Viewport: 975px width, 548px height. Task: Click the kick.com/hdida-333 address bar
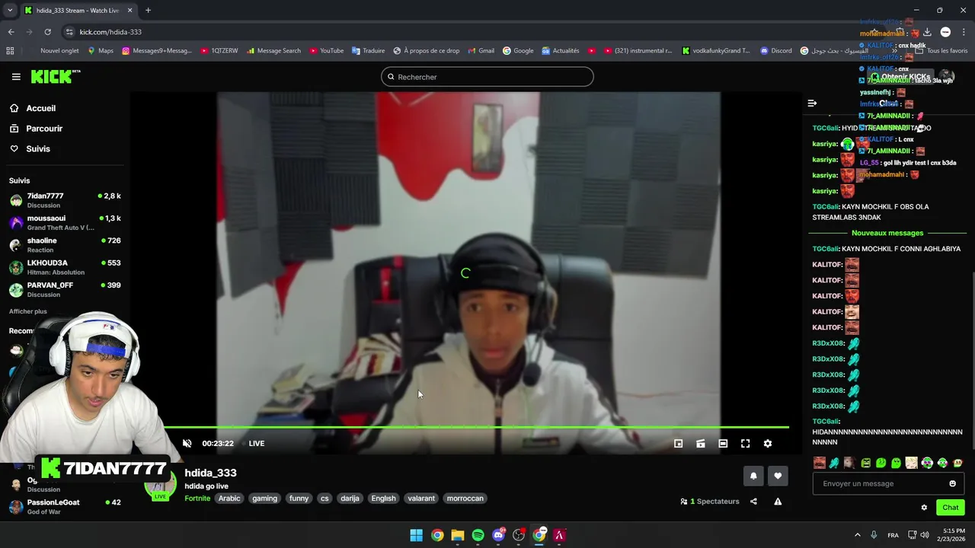click(x=110, y=32)
